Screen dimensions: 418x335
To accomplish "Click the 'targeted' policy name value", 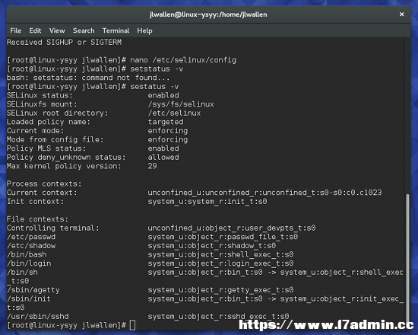I will (x=166, y=122).
